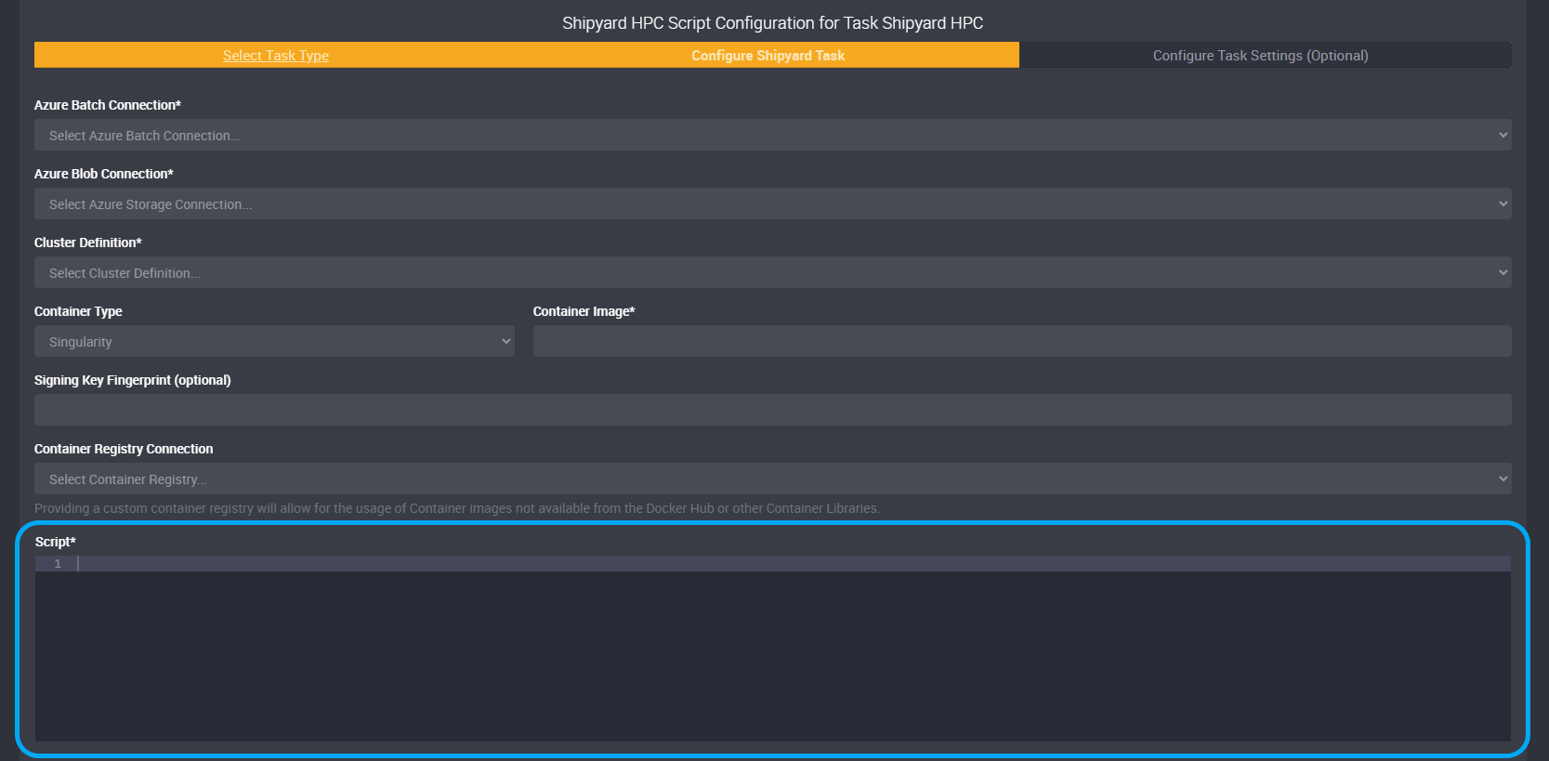Click the Container Registry Connection label
1549x761 pixels.
(124, 449)
